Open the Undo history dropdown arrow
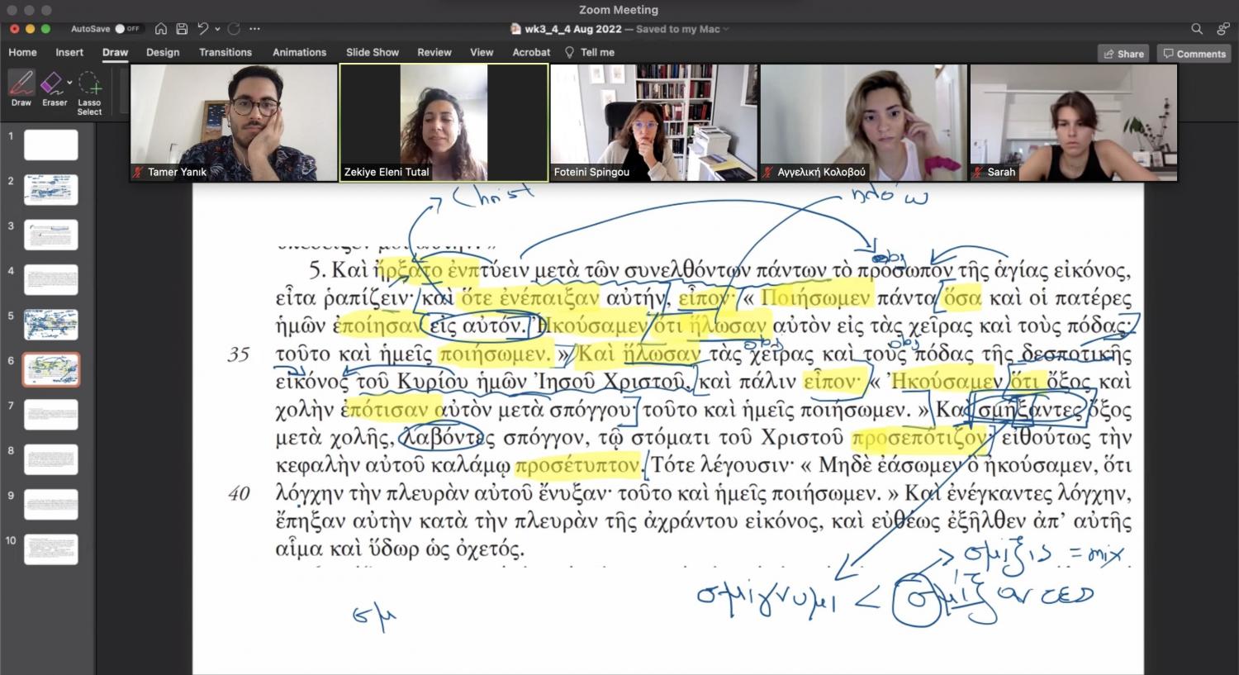The image size is (1239, 675). 217,29
